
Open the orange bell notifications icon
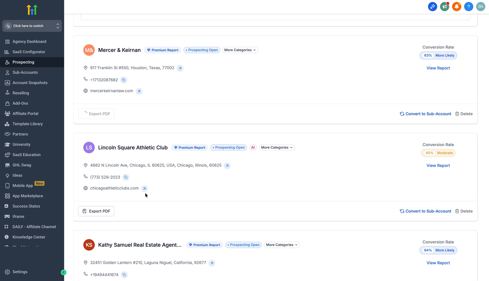pos(456,7)
